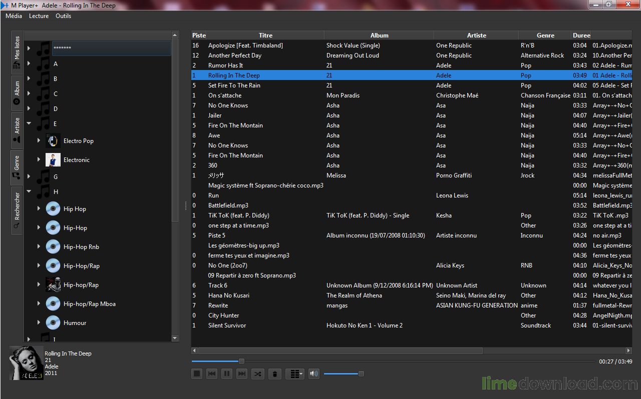Open the column view dropdown button
This screenshot has height=399, width=641.
(x=295, y=373)
